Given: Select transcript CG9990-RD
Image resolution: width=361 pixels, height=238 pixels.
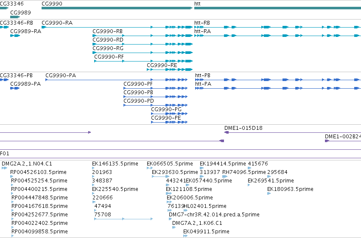Looking at the screenshot, I should tap(143, 44).
